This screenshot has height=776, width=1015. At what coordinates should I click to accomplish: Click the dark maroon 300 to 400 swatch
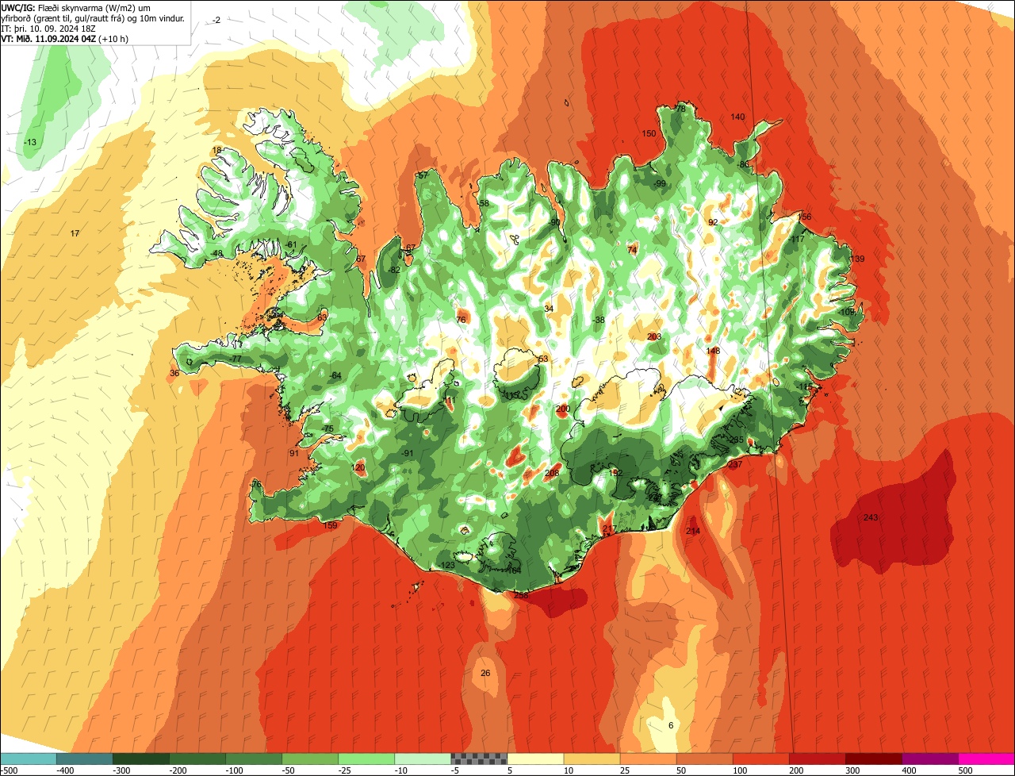[873, 758]
